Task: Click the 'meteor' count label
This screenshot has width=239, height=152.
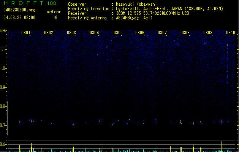Action: (54, 12)
